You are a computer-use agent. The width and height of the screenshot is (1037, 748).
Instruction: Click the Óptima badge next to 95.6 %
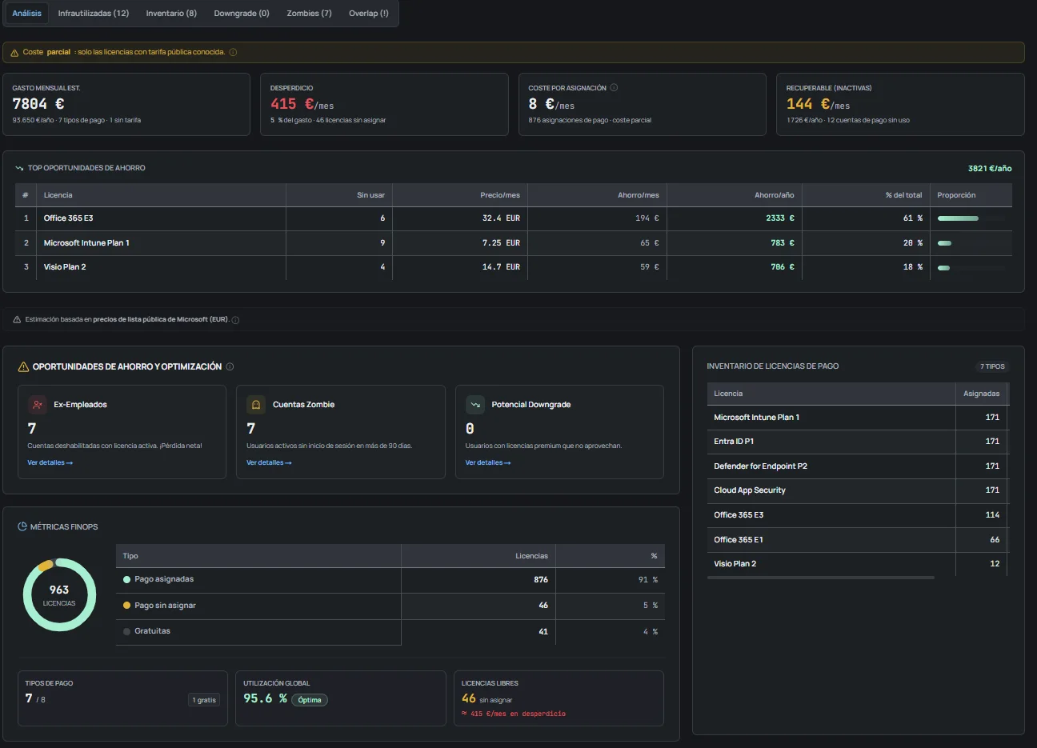click(310, 700)
